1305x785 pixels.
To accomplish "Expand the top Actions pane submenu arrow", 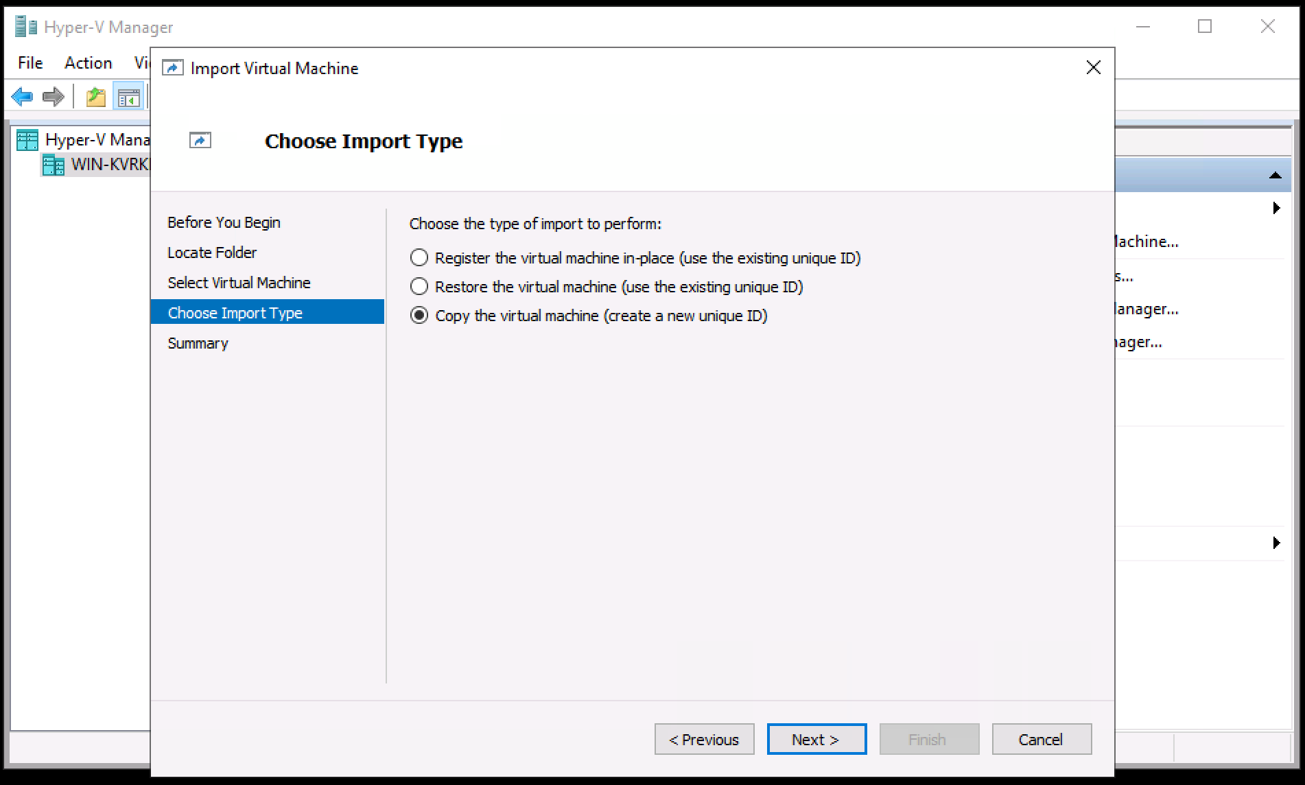I will (x=1275, y=208).
